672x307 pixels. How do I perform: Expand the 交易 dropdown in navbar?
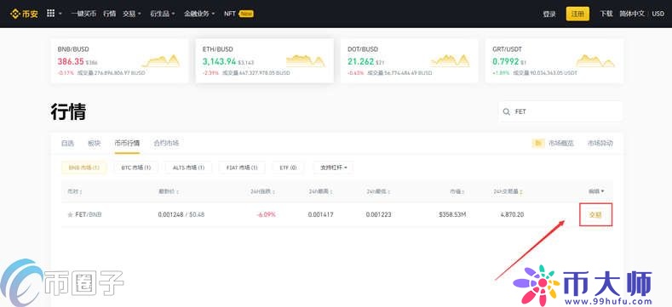point(131,14)
